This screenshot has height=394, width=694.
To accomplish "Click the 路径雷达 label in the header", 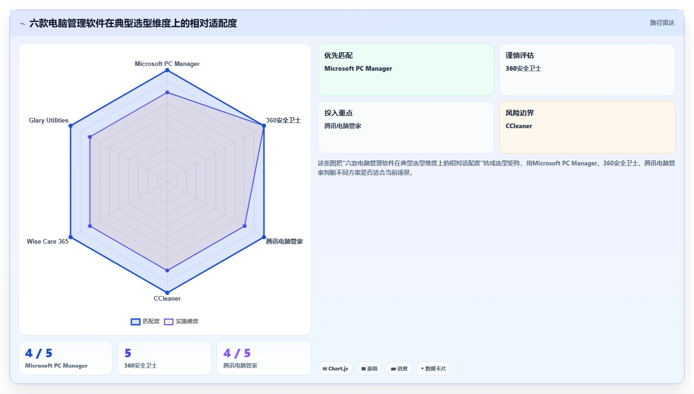I will (662, 23).
